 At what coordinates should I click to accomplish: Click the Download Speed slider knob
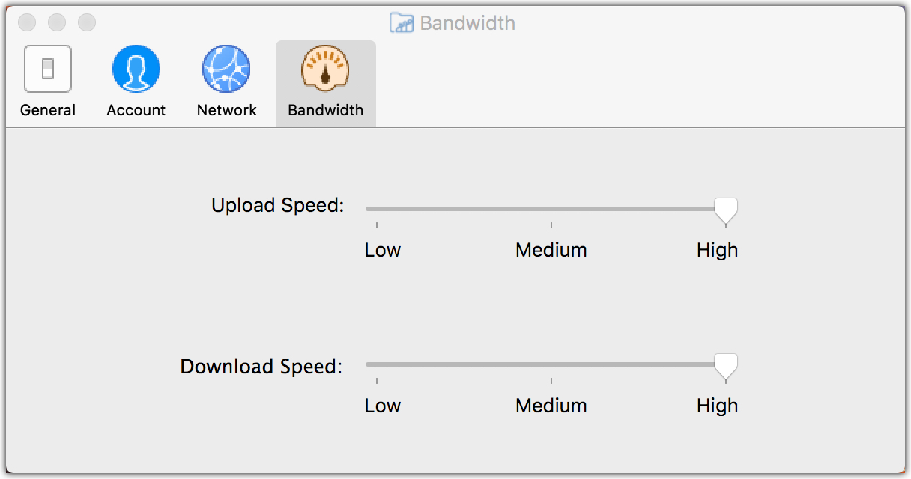point(725,366)
